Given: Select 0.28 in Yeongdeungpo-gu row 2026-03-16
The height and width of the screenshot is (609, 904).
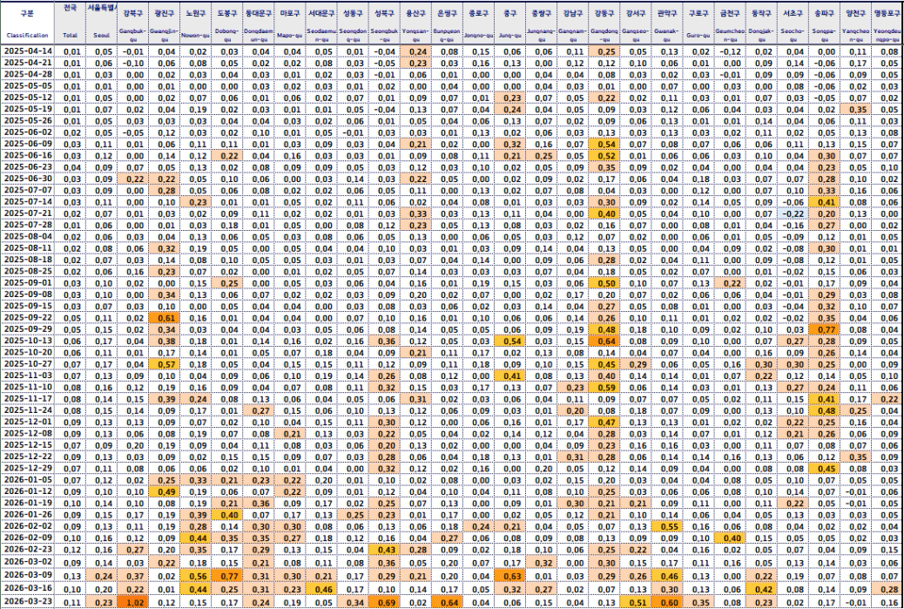Looking at the screenshot, I should (887, 589).
